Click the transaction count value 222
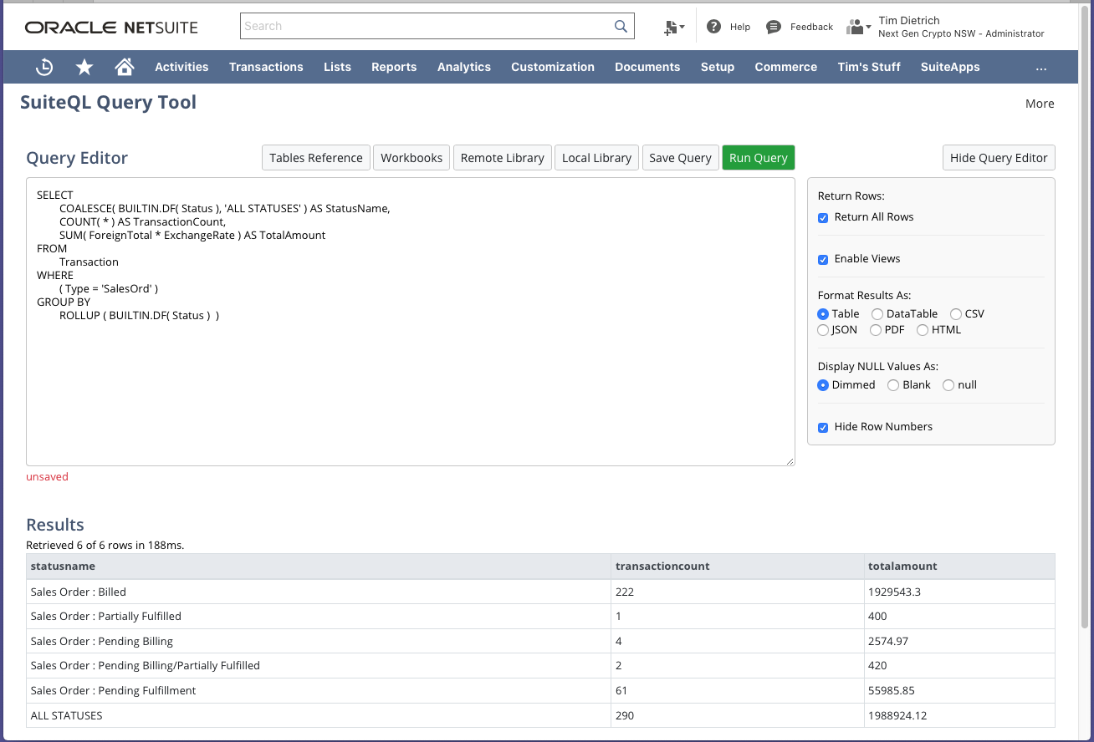The image size is (1094, 742). point(625,592)
